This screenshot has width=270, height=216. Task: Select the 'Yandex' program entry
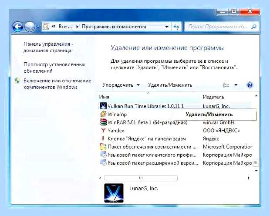coord(116,131)
